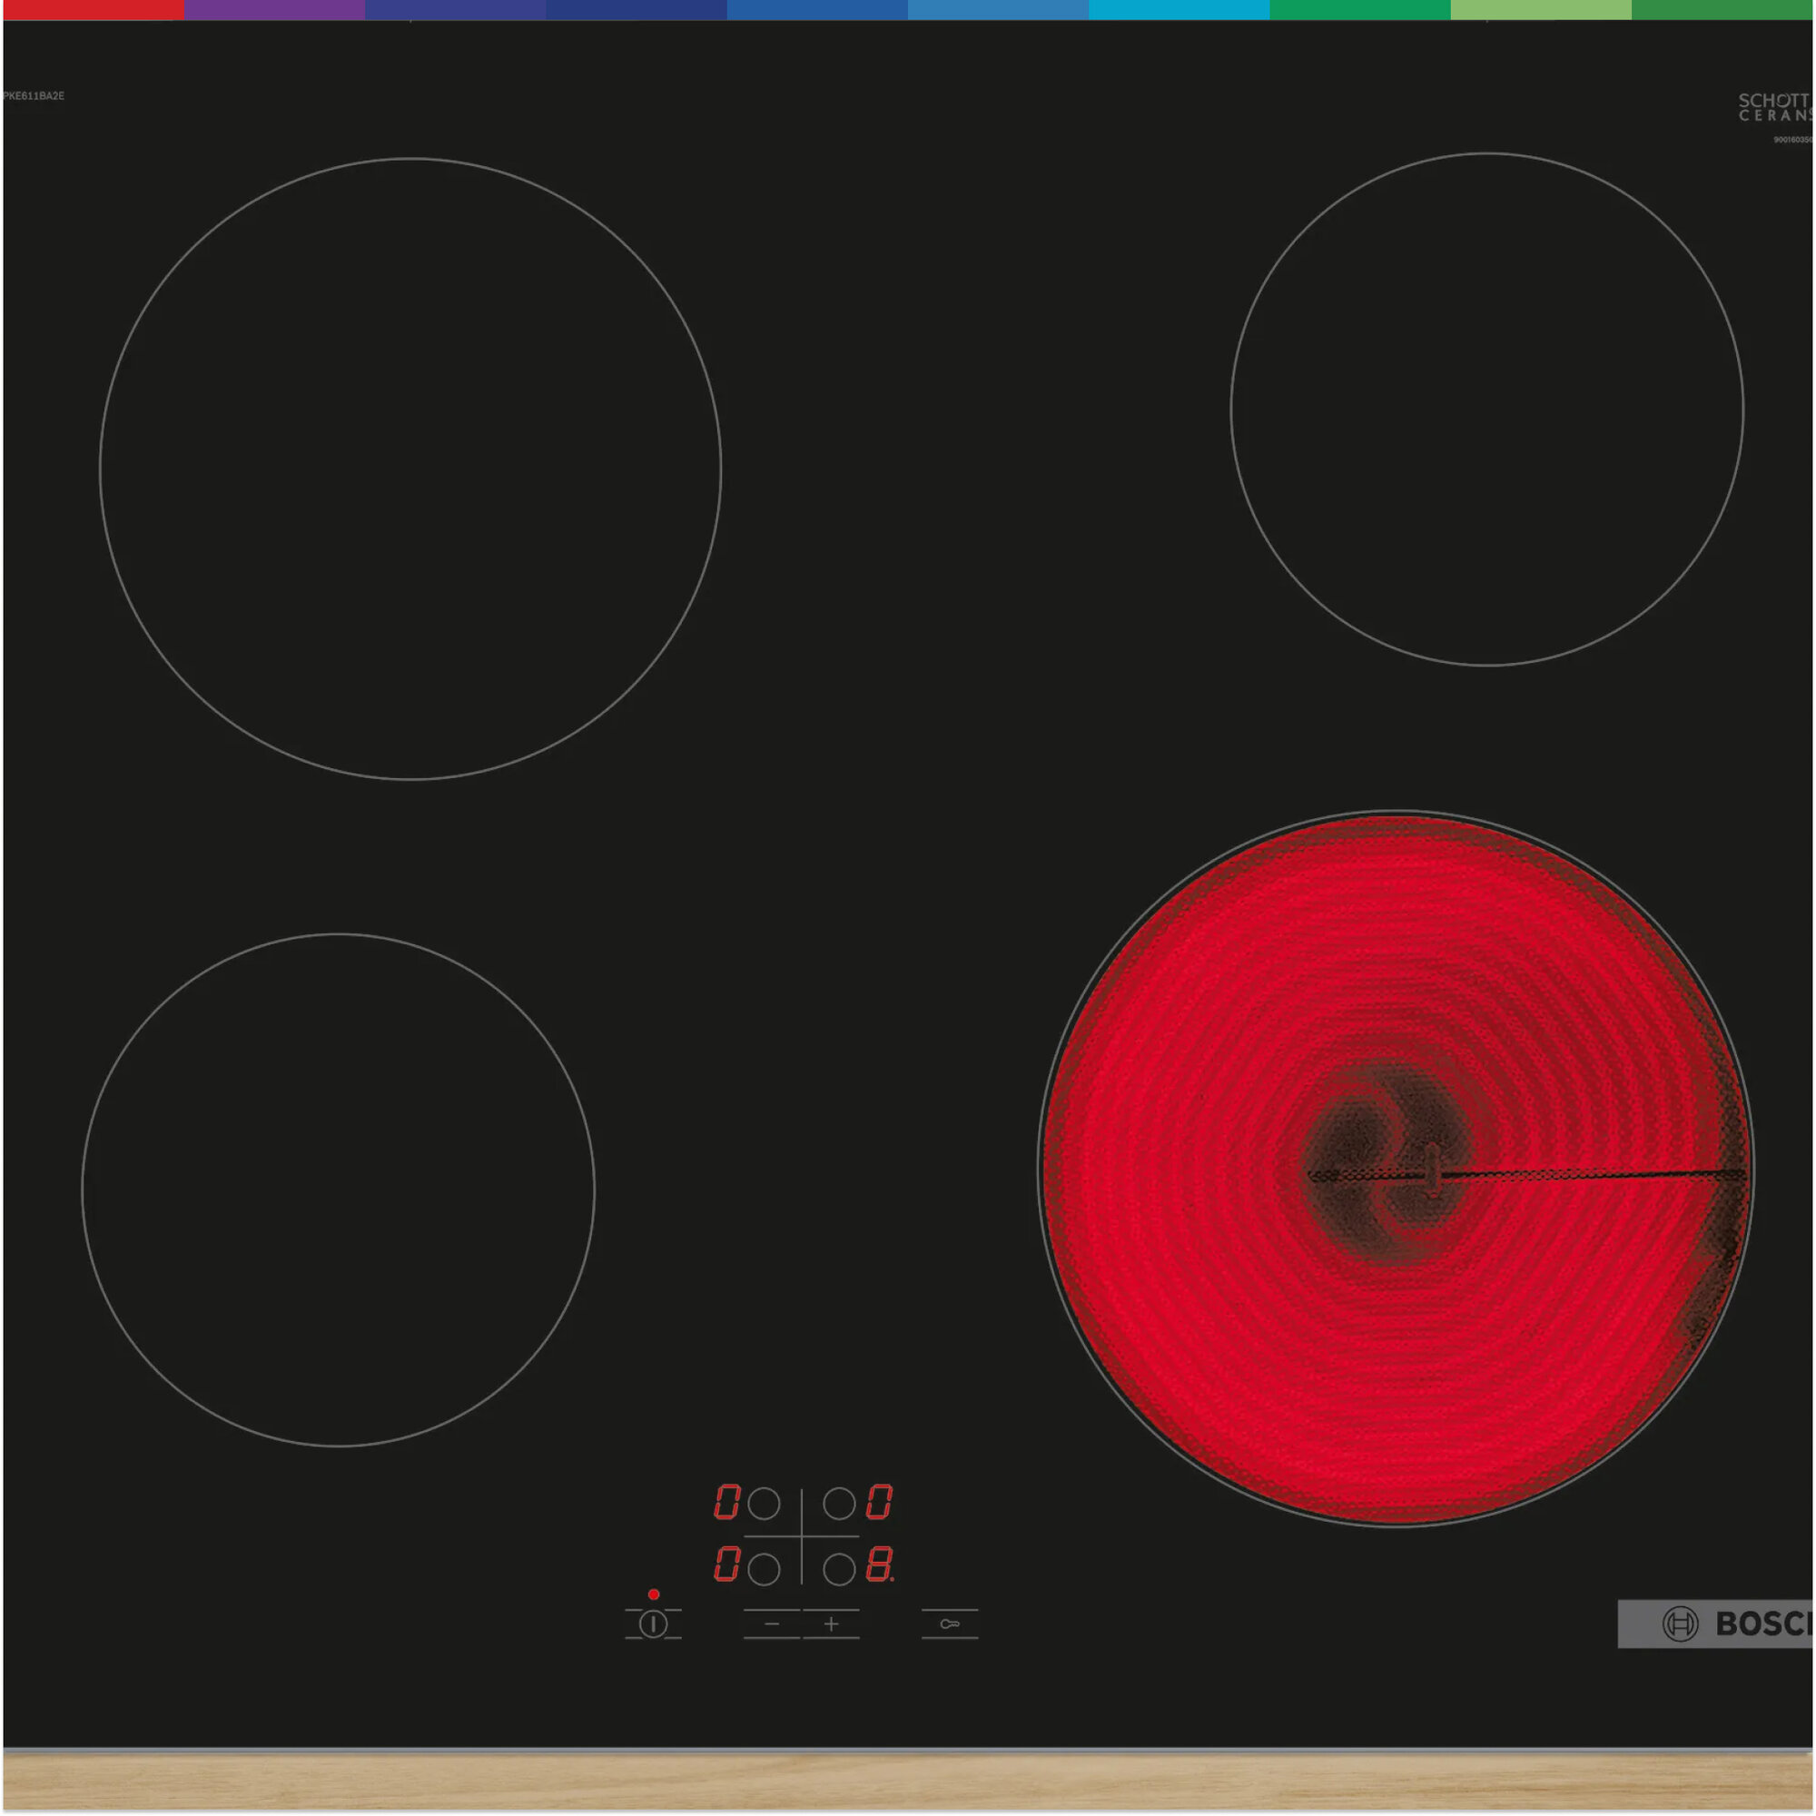Click the glowing red front-right cooking zone

(x=1395, y=1169)
